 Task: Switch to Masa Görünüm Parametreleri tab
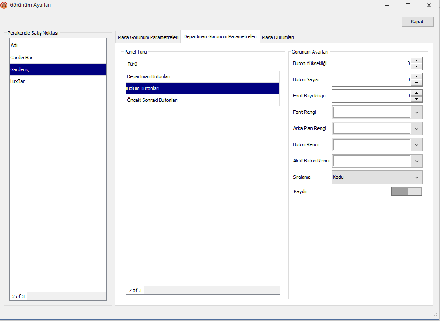point(148,38)
